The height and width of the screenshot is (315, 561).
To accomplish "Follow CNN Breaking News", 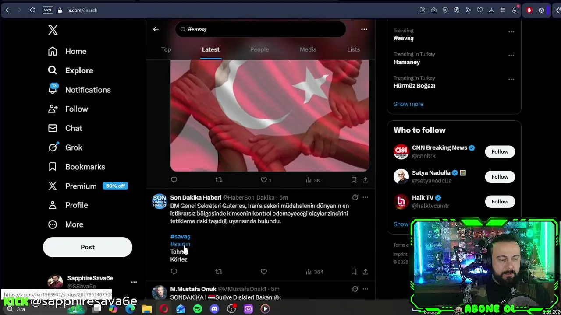I will [x=500, y=151].
